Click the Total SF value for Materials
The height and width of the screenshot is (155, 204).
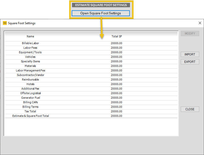(x=116, y=66)
